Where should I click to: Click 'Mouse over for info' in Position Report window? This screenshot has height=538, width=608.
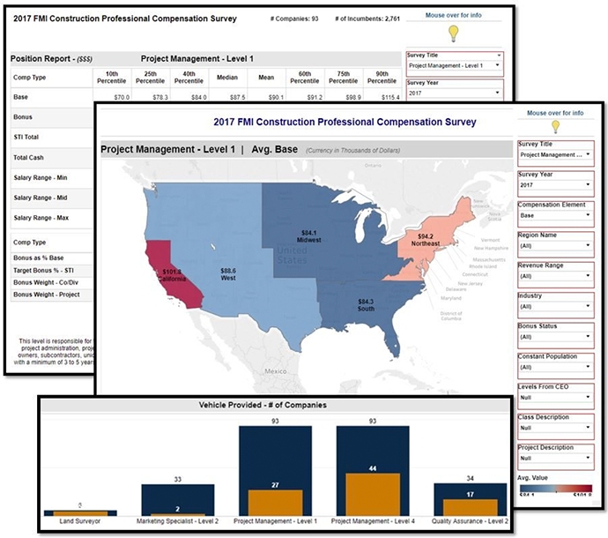tap(453, 15)
